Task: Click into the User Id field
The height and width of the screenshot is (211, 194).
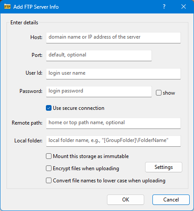Action: [113, 74]
